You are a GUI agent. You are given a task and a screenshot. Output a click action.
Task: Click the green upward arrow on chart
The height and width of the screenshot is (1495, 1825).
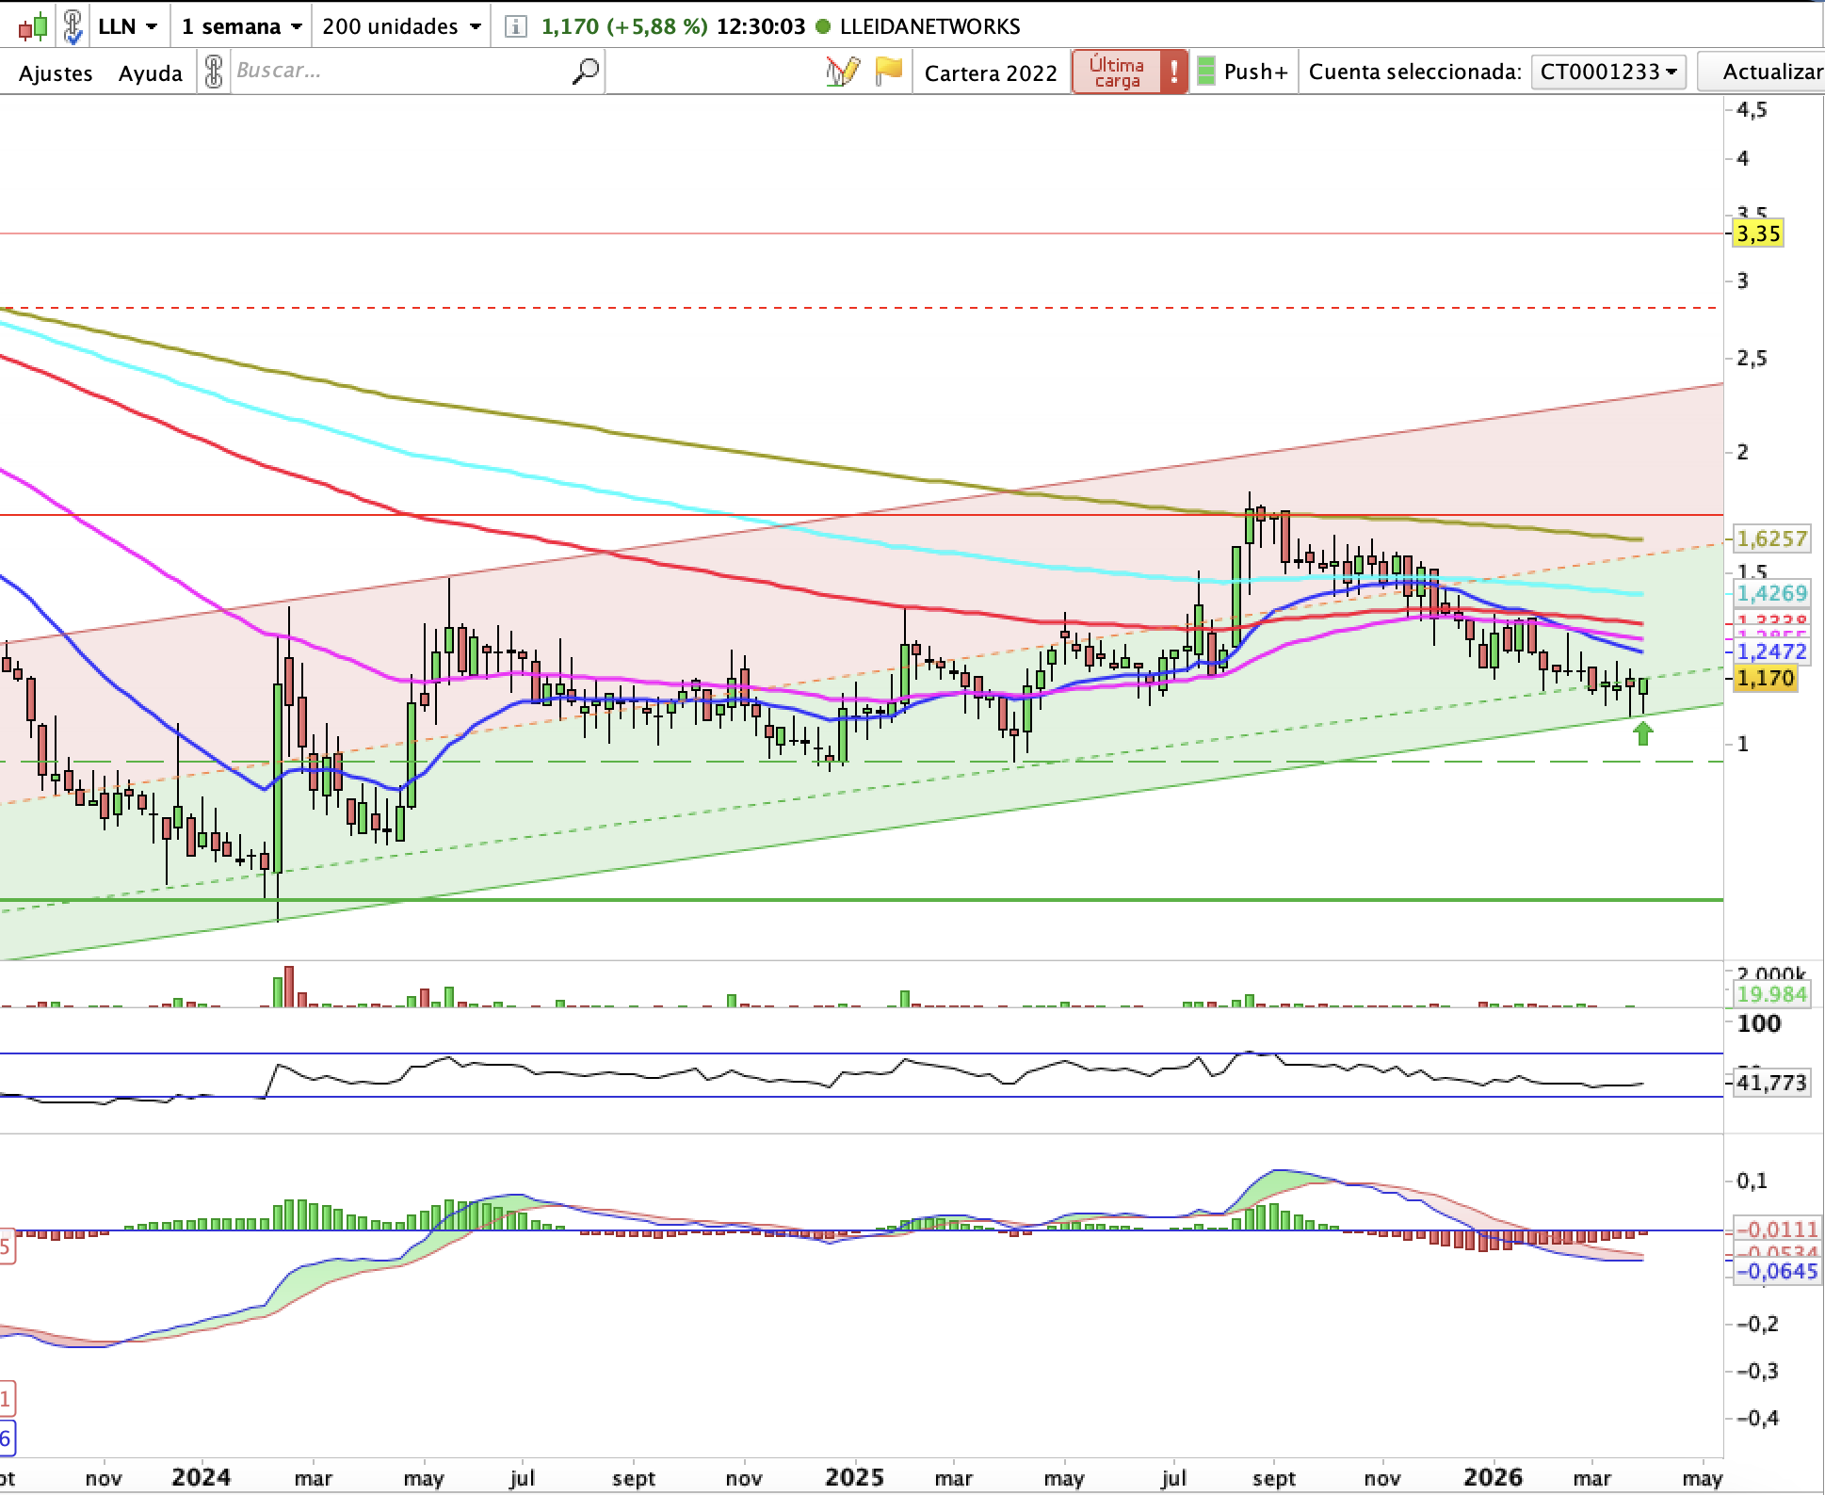coord(1643,732)
